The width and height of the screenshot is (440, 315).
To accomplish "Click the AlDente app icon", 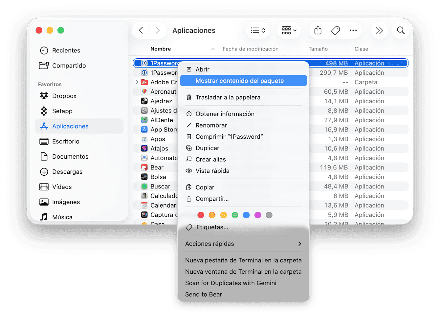I will click(144, 120).
